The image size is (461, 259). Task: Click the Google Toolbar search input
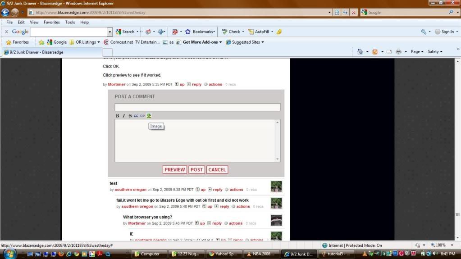[x=68, y=32]
